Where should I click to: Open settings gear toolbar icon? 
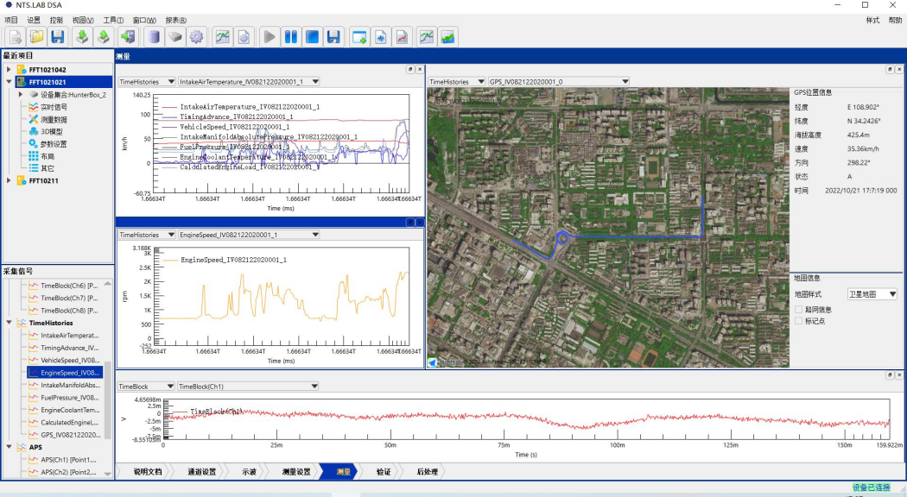pyautogui.click(x=197, y=37)
